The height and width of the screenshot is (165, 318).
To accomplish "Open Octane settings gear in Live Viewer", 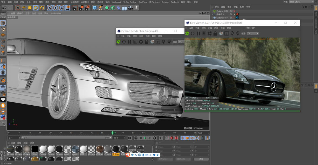I will (x=209, y=34).
